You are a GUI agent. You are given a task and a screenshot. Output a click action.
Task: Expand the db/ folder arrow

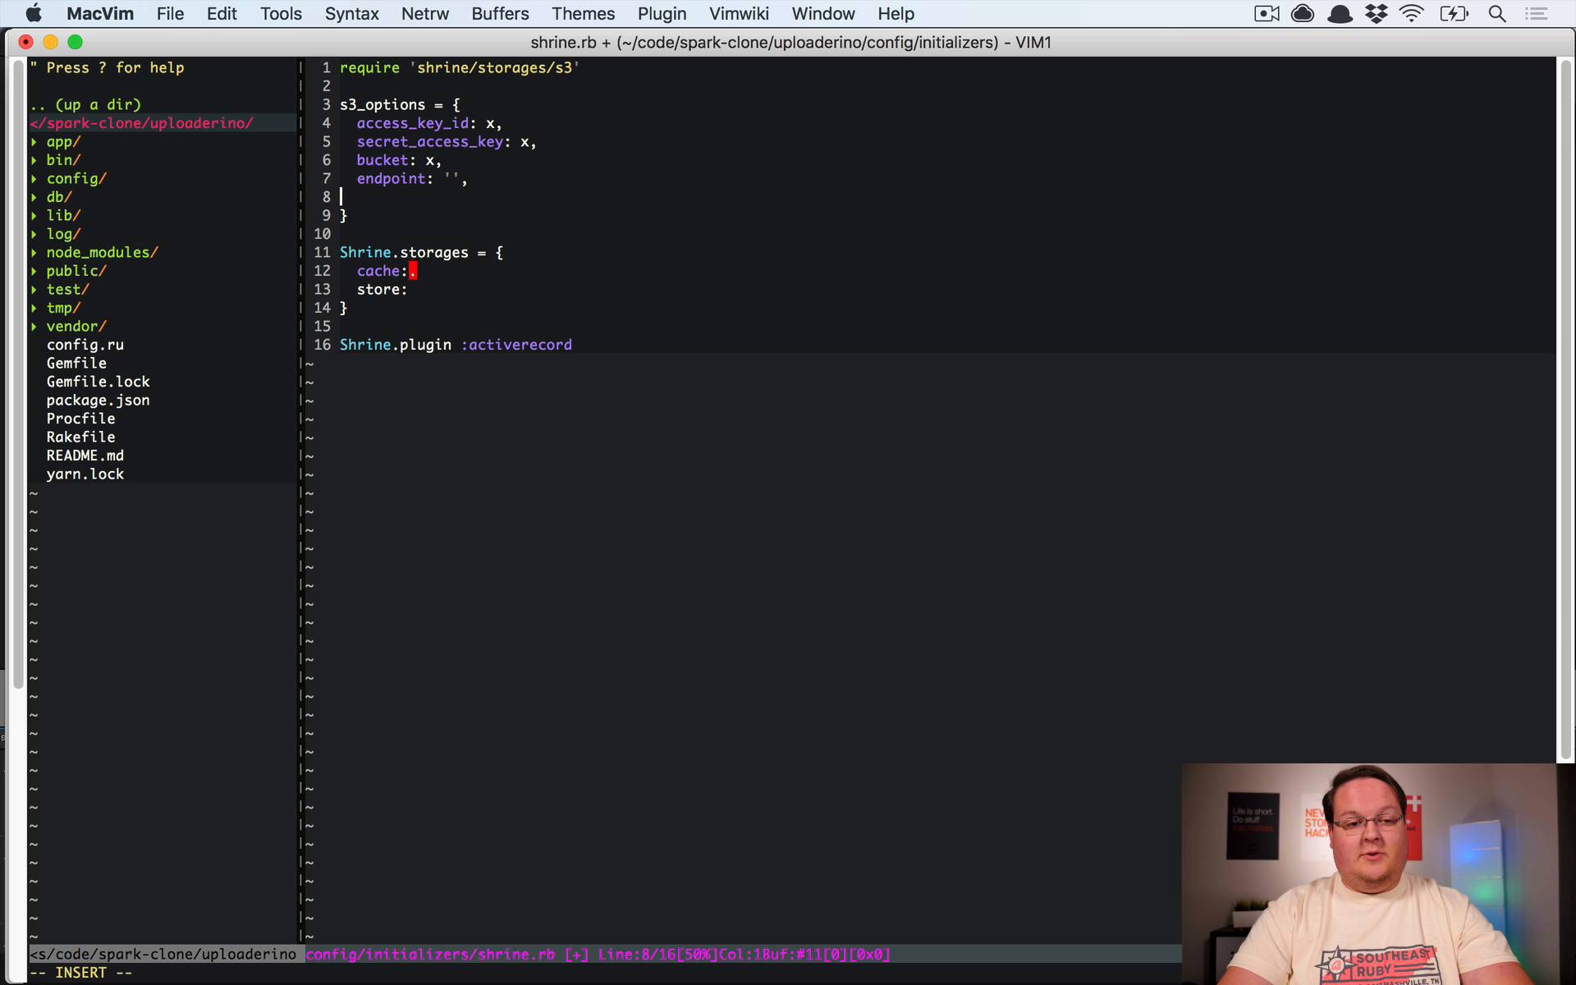coord(34,197)
